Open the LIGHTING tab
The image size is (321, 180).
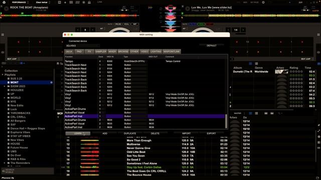pyautogui.click(x=156, y=51)
